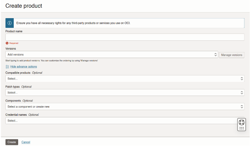Click the Components up-down arrows icon
This screenshot has width=252, height=146.
(241, 106)
